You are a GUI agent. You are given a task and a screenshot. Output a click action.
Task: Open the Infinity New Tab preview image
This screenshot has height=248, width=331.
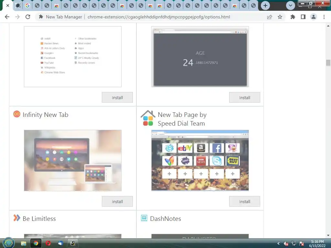73,160
